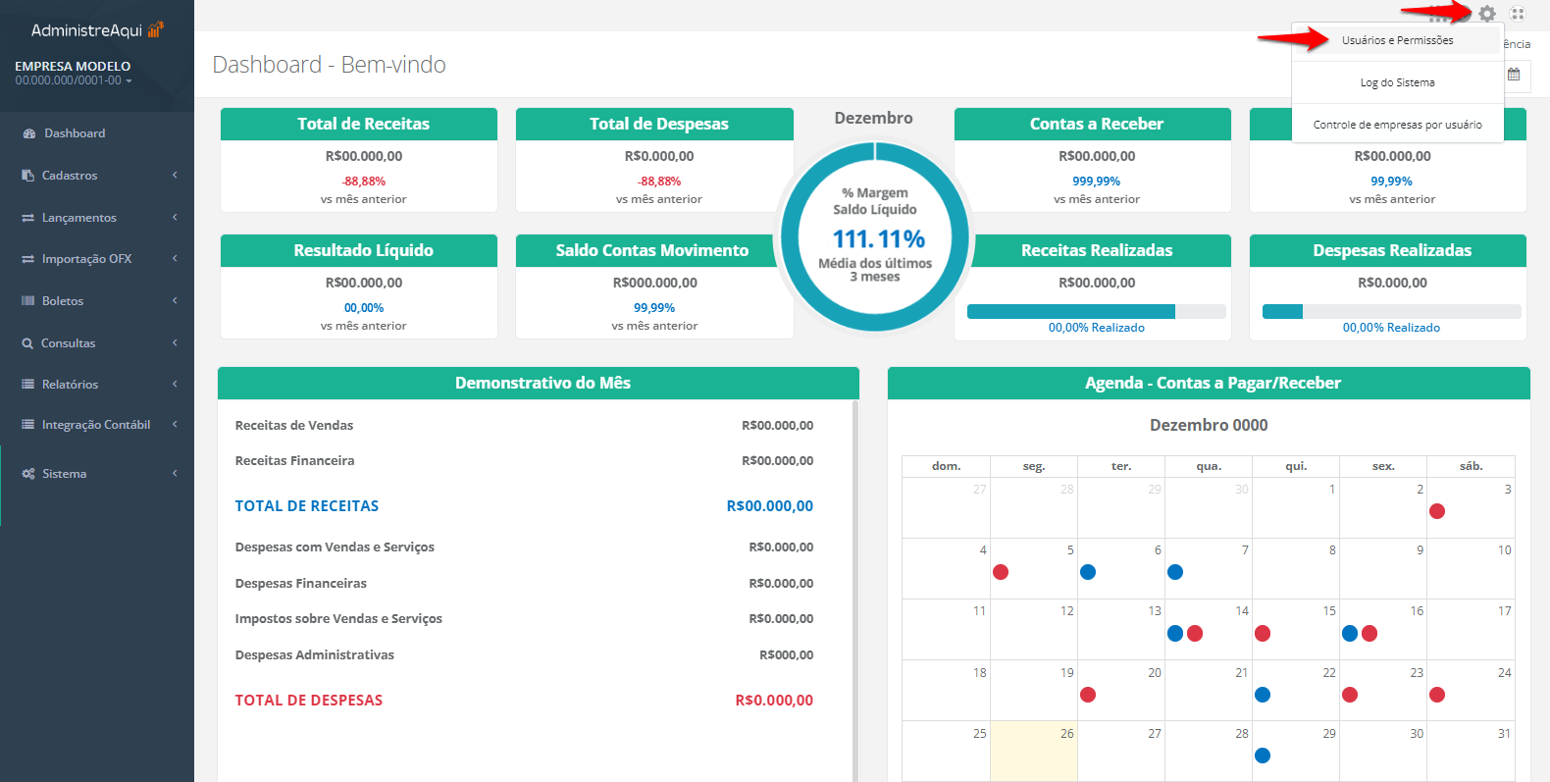
Task: Click the AdministreAqui logo chart icon
Action: (155, 29)
